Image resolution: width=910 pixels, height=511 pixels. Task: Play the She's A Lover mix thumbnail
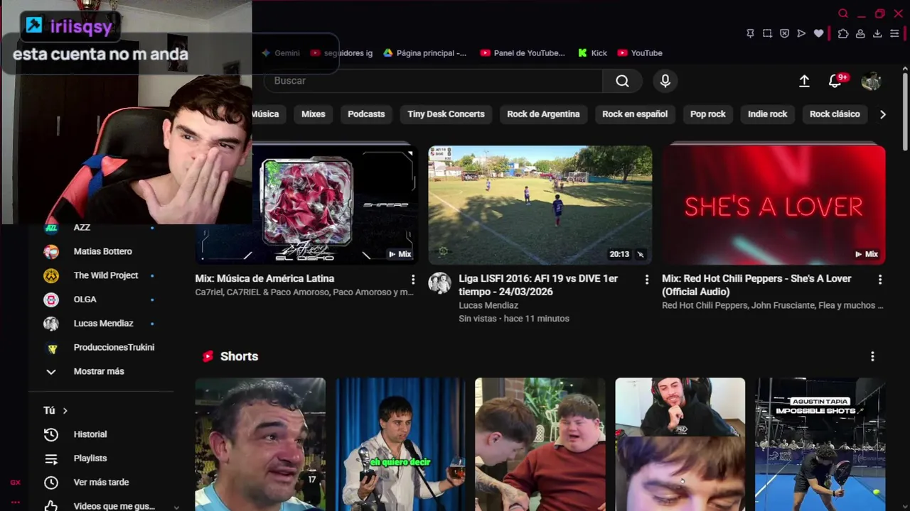(773, 205)
